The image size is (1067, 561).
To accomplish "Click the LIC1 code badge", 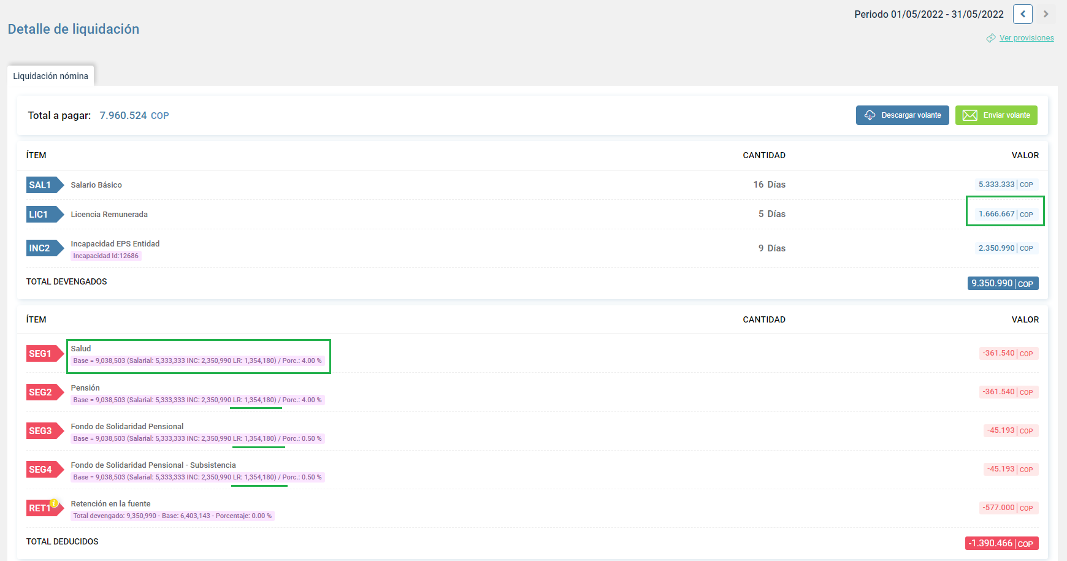I will pos(45,214).
